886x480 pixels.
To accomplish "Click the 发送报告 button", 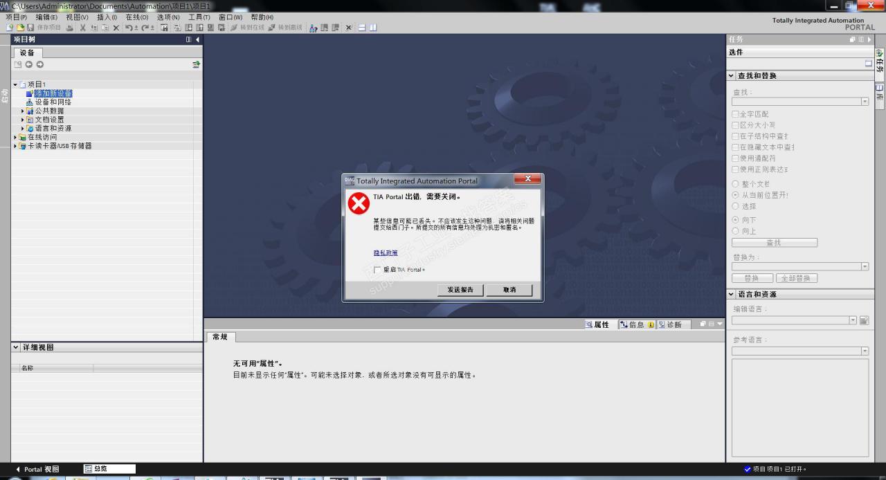I will (x=460, y=290).
